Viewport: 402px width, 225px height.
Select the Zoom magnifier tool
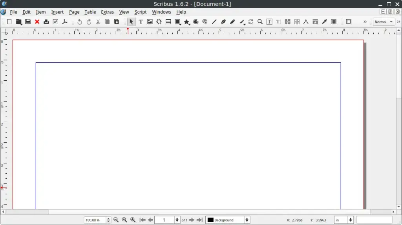tap(260, 22)
